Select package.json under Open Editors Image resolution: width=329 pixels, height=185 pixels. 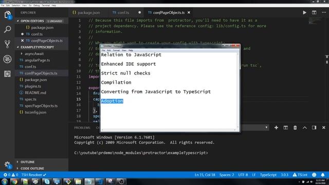42,27
